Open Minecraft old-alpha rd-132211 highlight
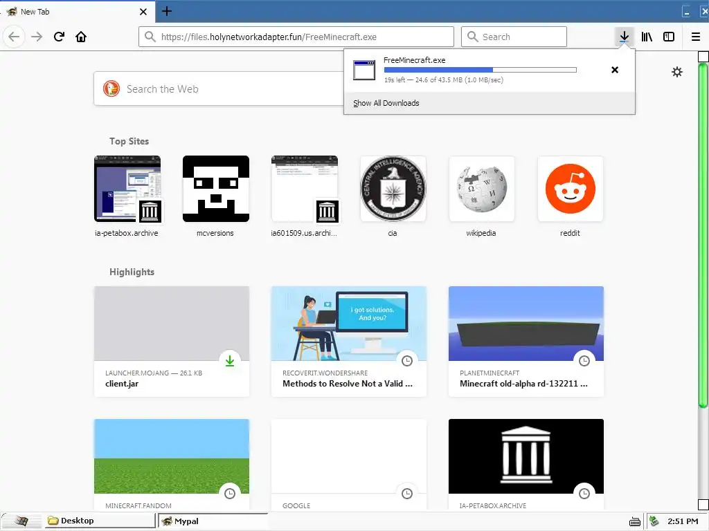 tap(526, 342)
